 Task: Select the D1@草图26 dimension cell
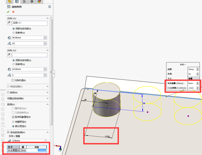tap(13, 150)
